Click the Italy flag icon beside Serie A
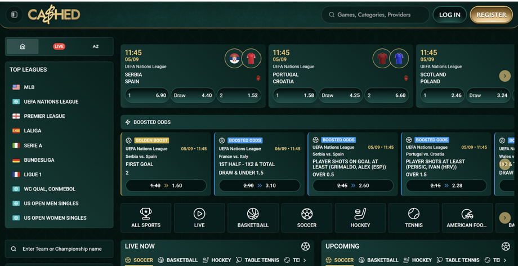This screenshot has width=518, height=266. (x=16, y=145)
